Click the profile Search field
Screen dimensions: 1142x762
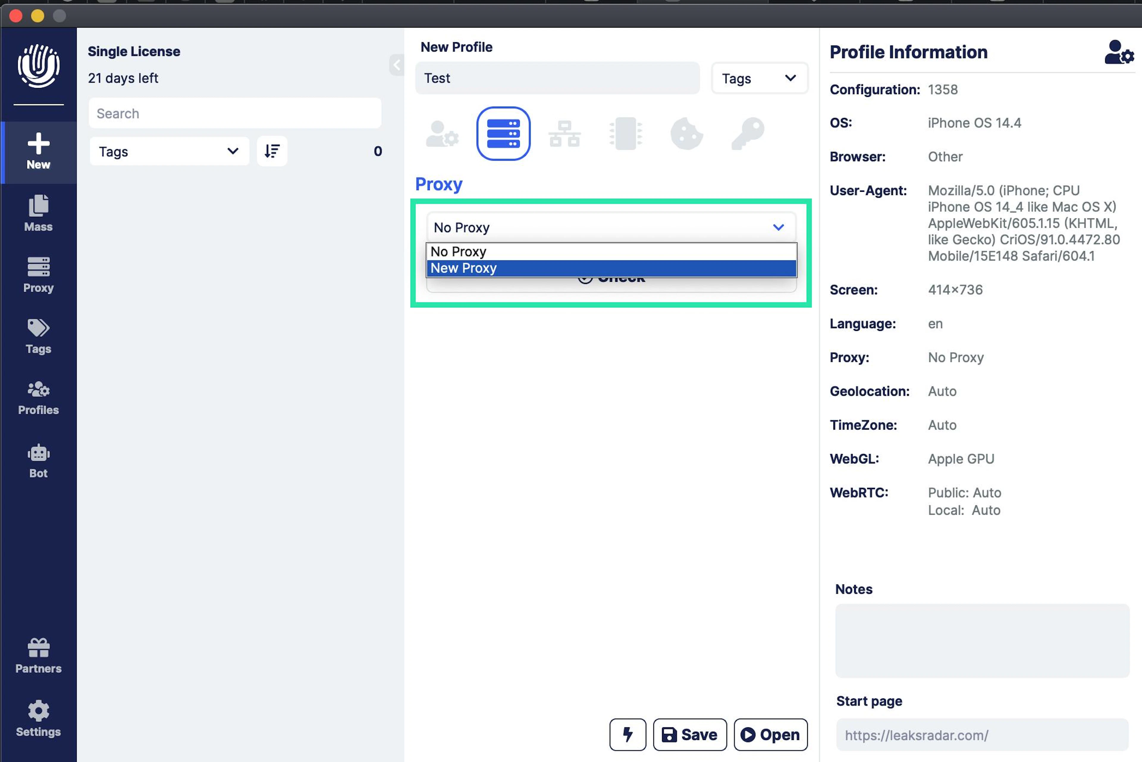[235, 113]
